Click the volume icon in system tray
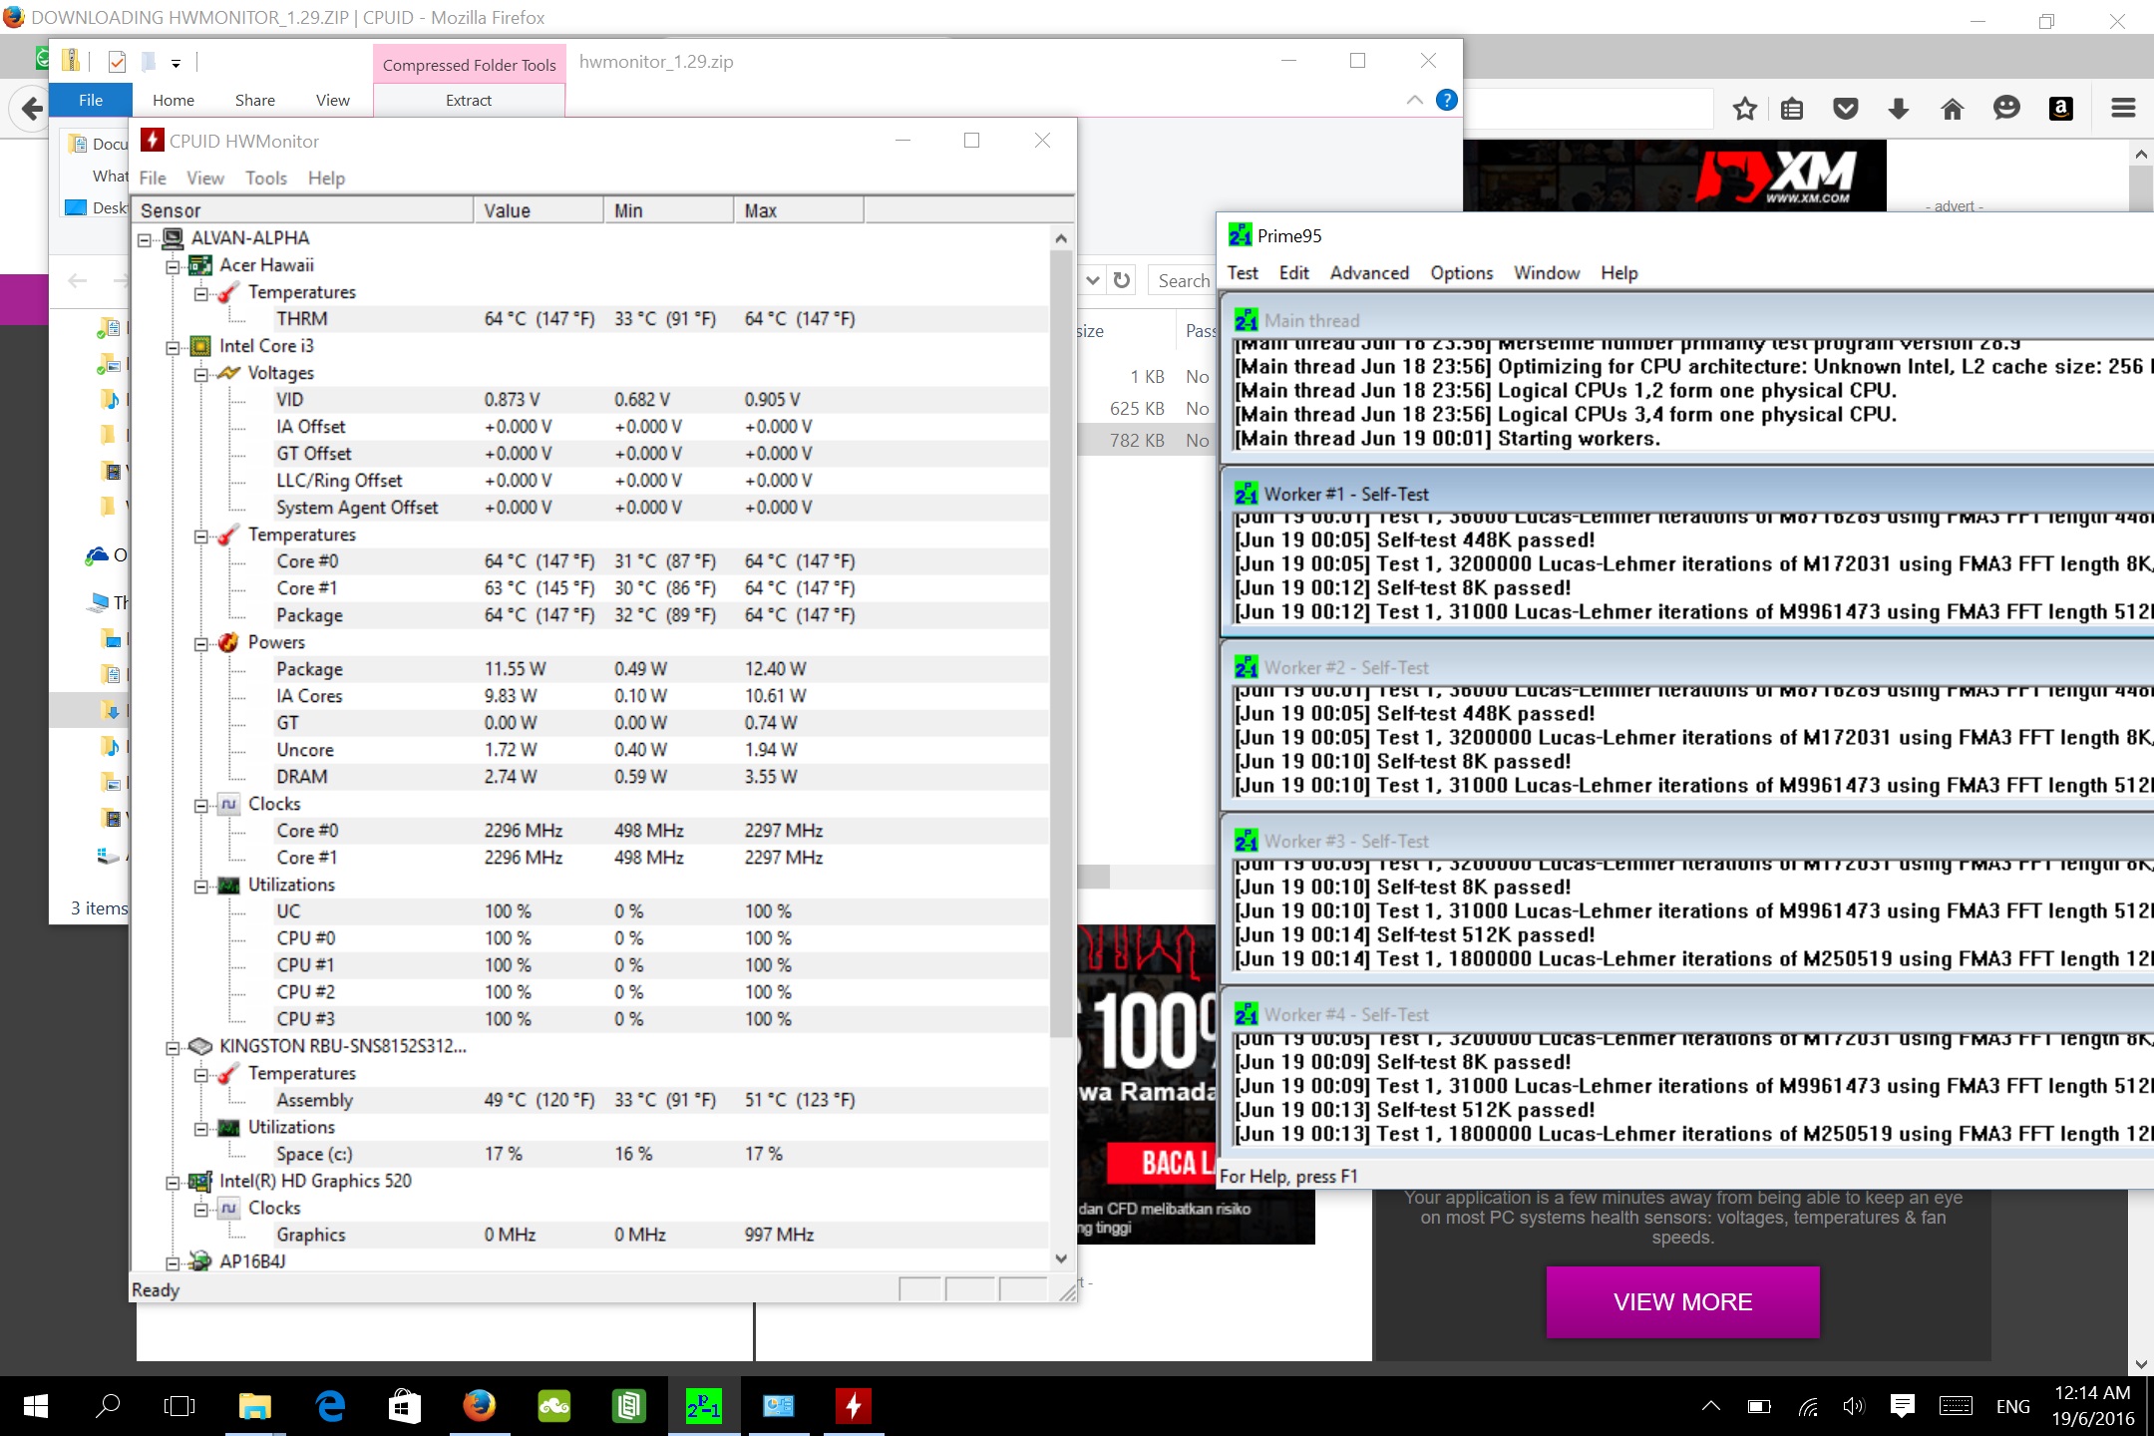 [x=1854, y=1406]
